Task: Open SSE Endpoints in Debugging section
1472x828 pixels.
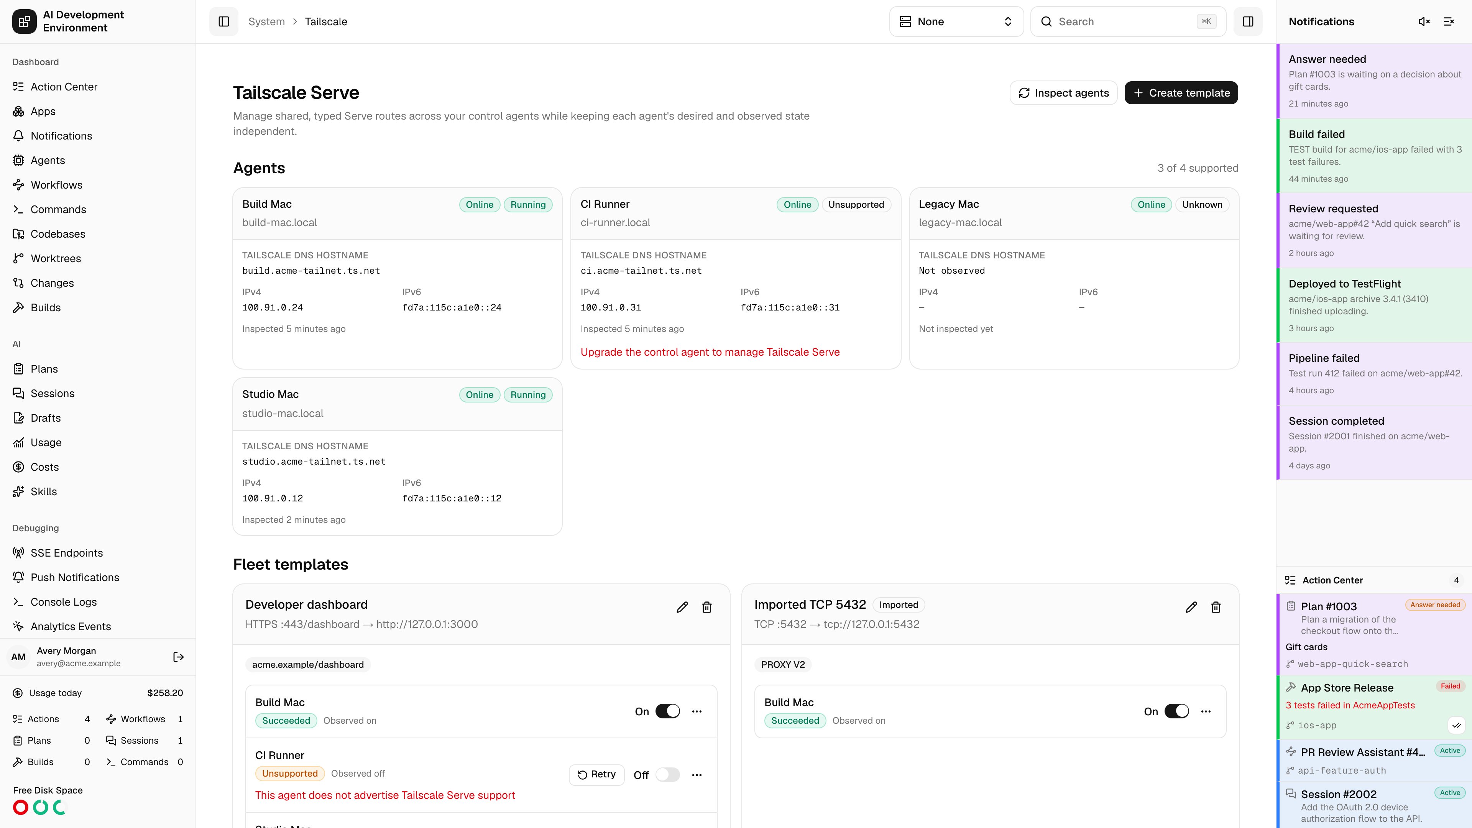Action: pyautogui.click(x=98, y=553)
